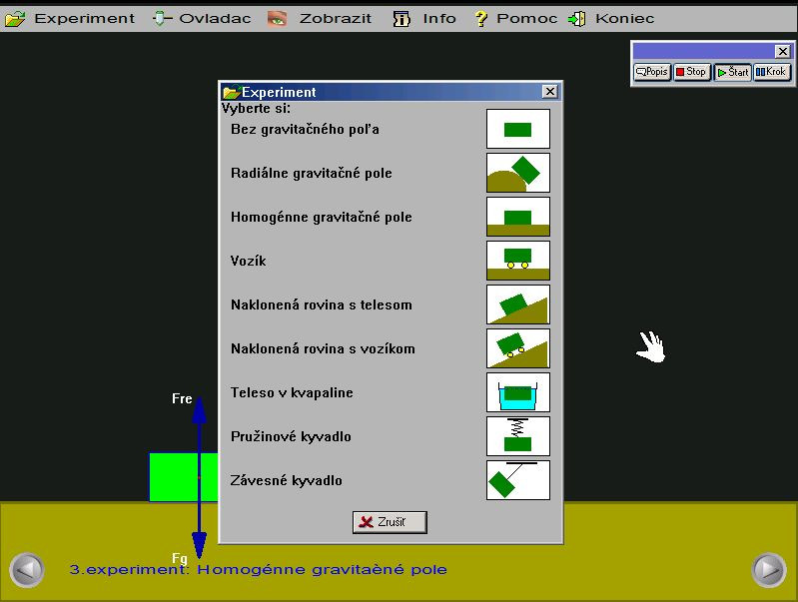Screen dimensions: 798x602
Task: Select 'Vozík' text entry
Action: pos(248,261)
